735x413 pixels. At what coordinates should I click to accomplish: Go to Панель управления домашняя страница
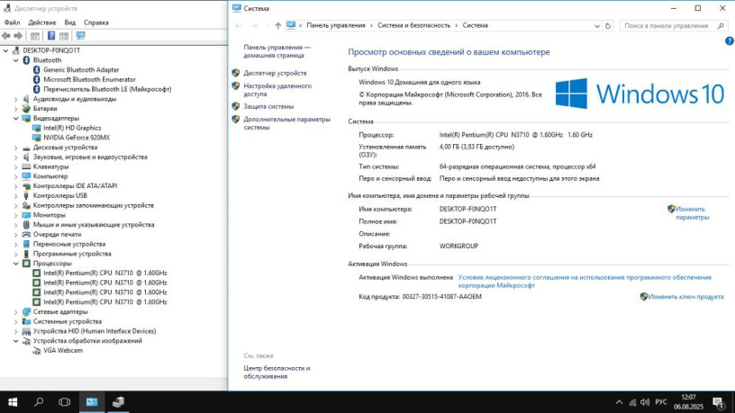tap(277, 51)
